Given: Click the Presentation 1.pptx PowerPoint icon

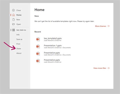Looking at the screenshot, I should 38,46.
